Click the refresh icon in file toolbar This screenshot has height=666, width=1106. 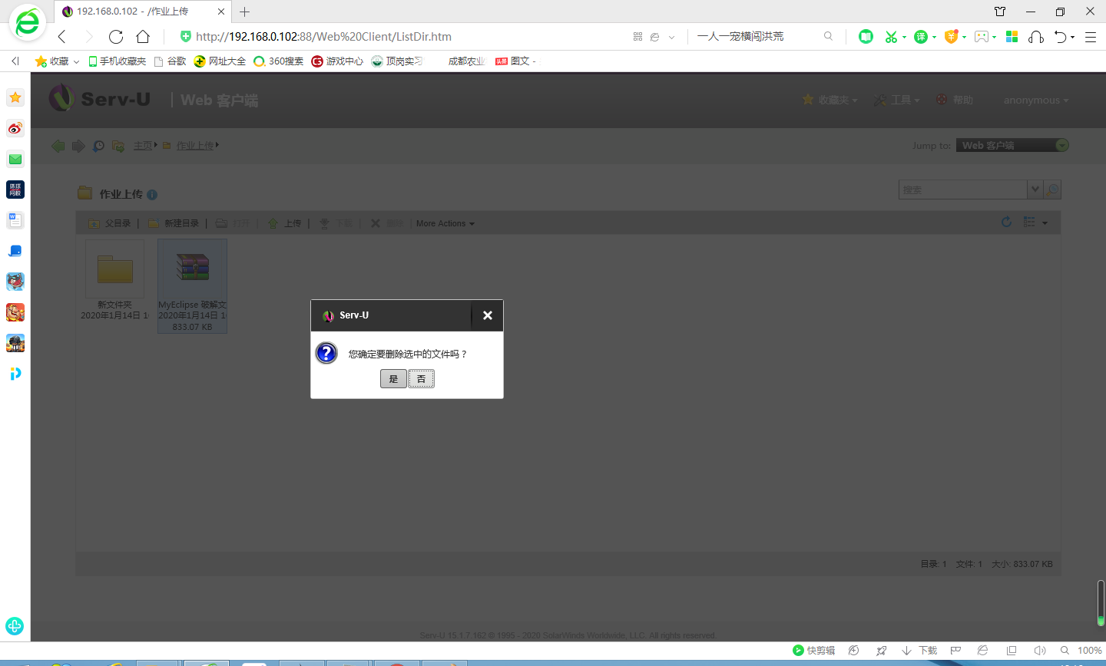tap(1006, 222)
